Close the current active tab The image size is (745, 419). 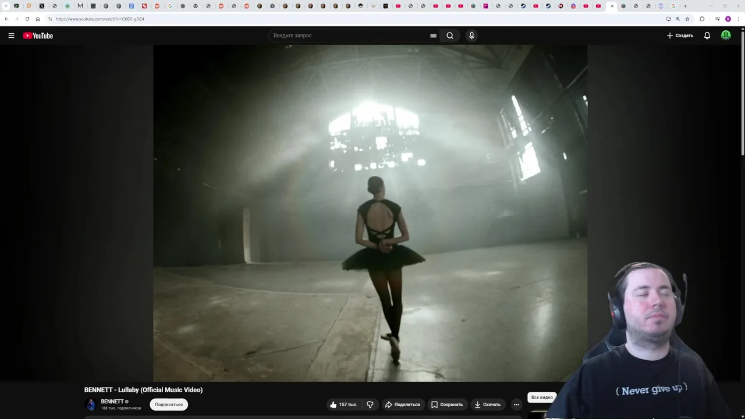tap(612, 6)
